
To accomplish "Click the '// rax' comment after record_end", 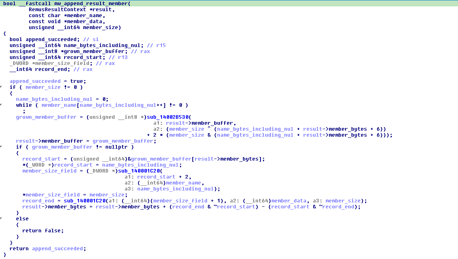I will point(83,69).
